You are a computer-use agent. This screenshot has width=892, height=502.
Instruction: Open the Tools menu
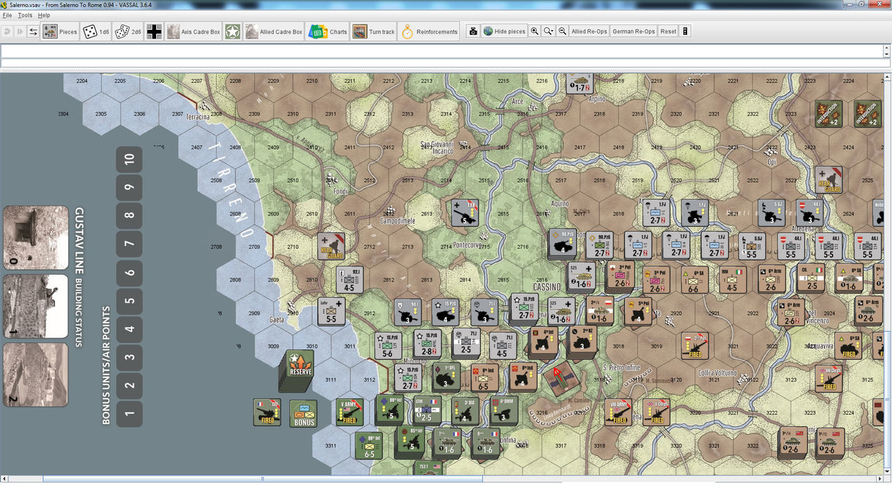25,15
